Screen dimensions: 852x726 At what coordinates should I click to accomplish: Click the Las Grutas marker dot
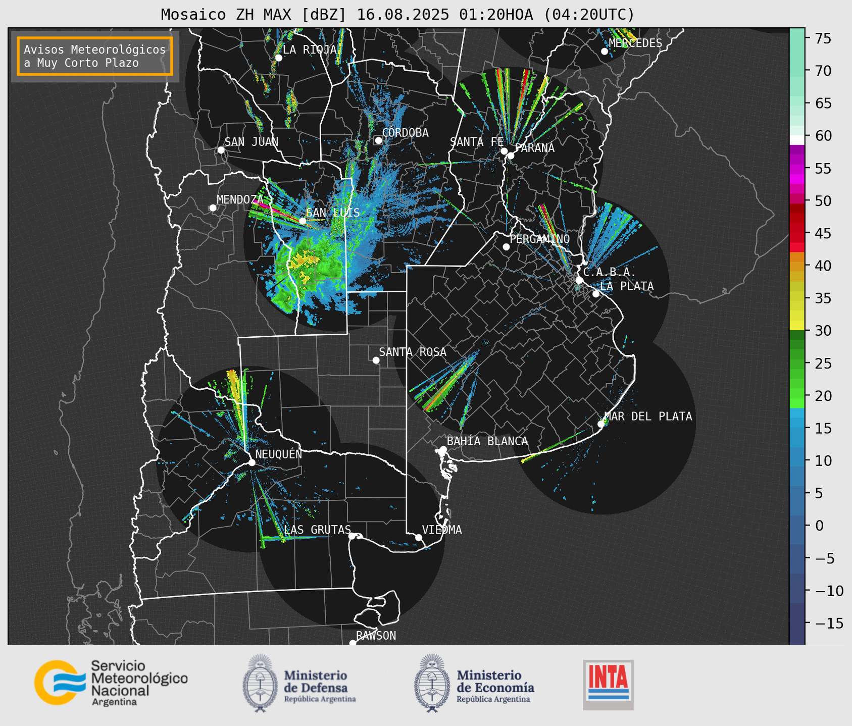[352, 536]
